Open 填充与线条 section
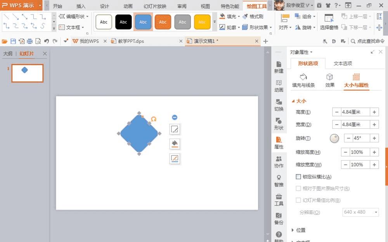 [x=303, y=80]
